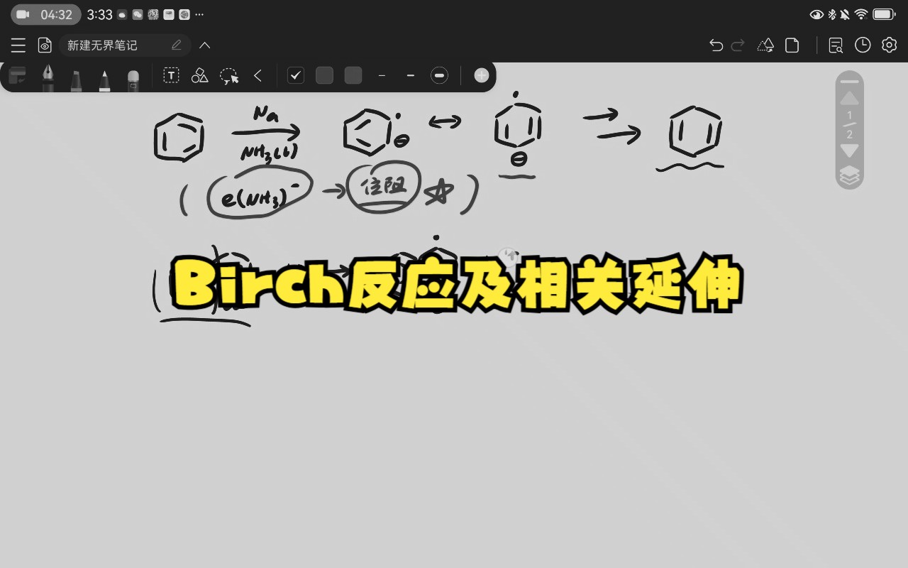This screenshot has height=568, width=908.
Task: Select the lasso selection tool
Action: tap(229, 76)
